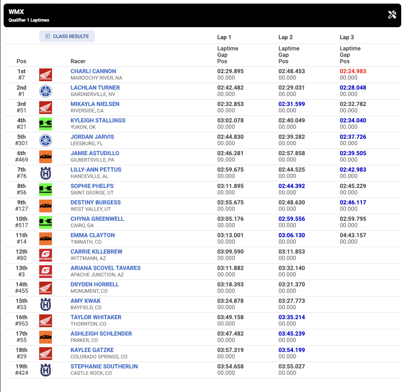Click Charli Cannon's red 02:24.983 laptime
This screenshot has width=404, height=392.
click(x=353, y=71)
